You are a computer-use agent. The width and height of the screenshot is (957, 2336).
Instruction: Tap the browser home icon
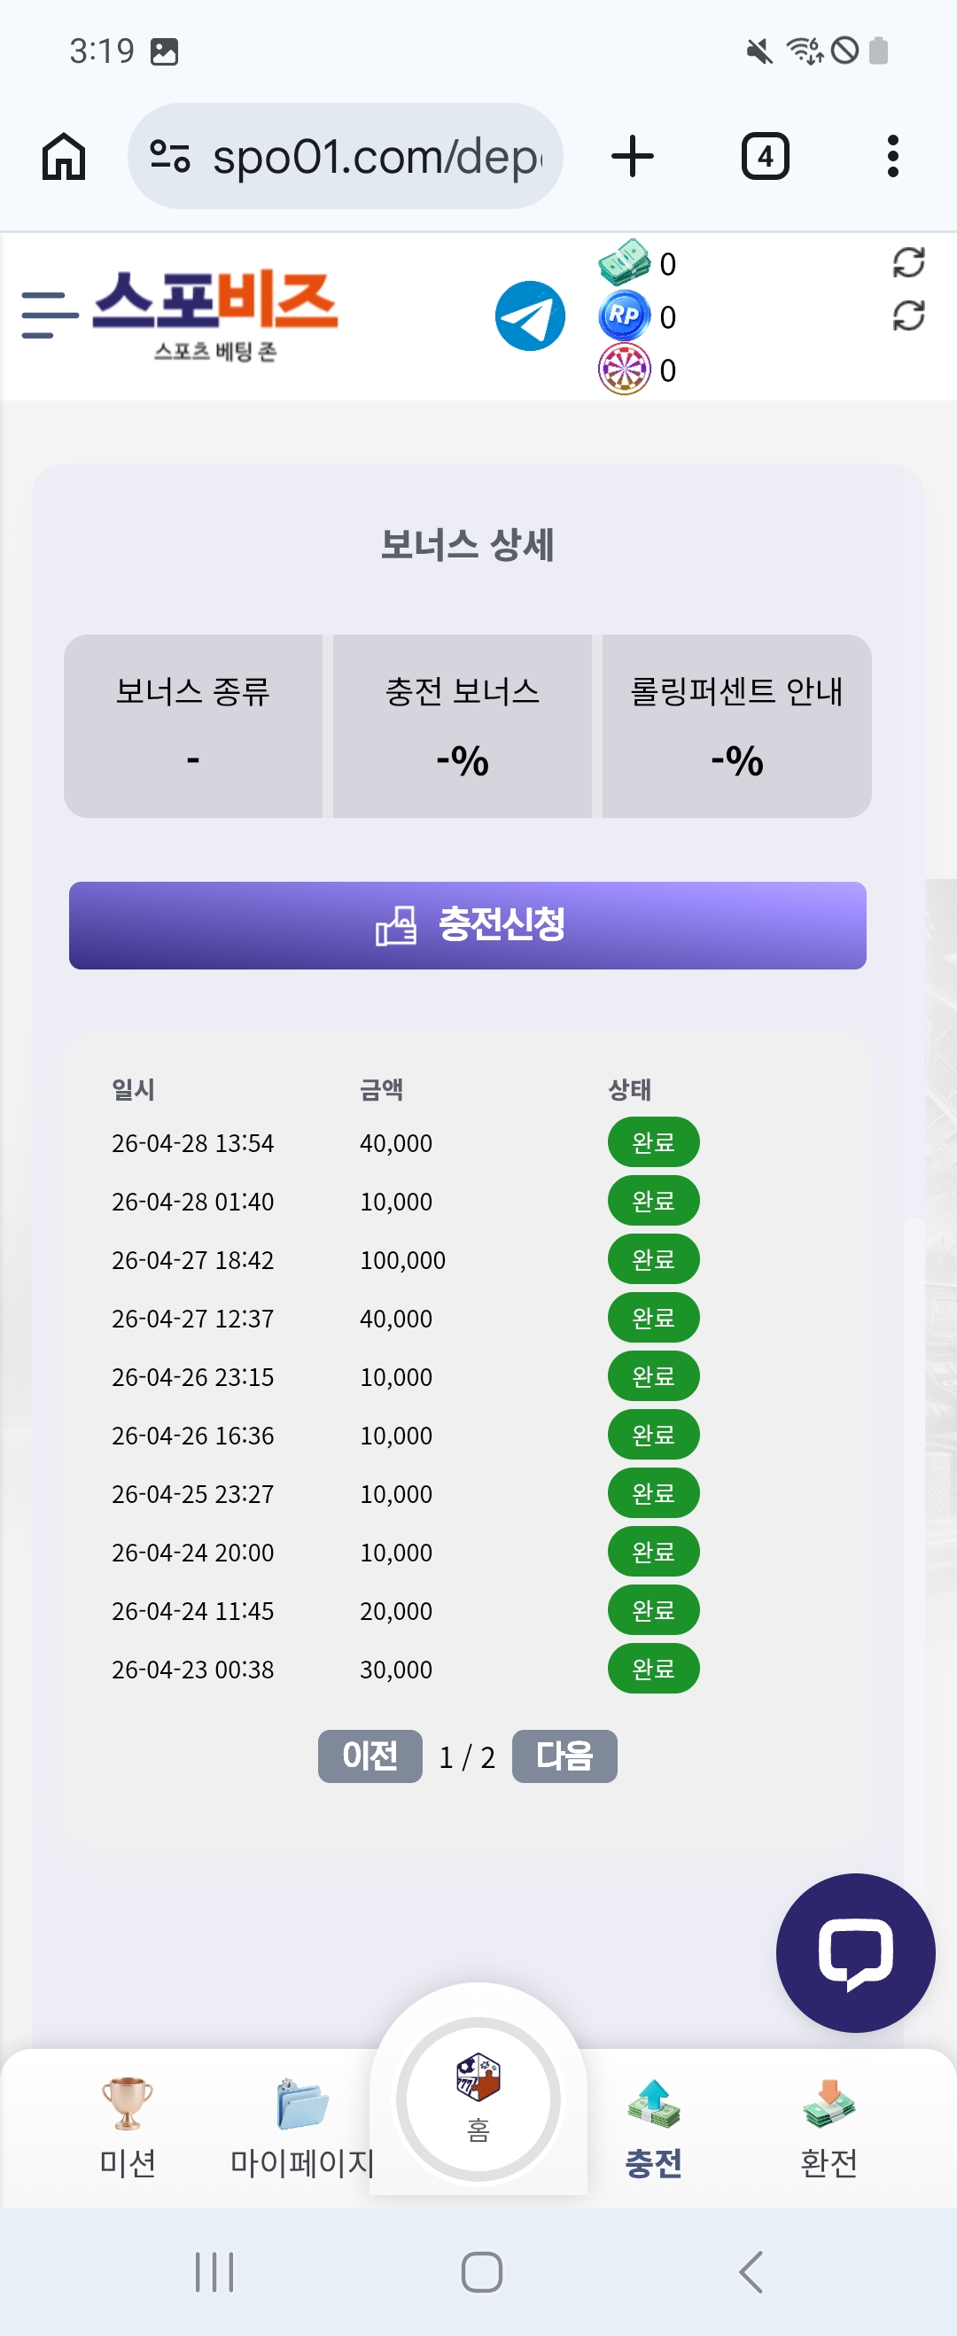(64, 156)
